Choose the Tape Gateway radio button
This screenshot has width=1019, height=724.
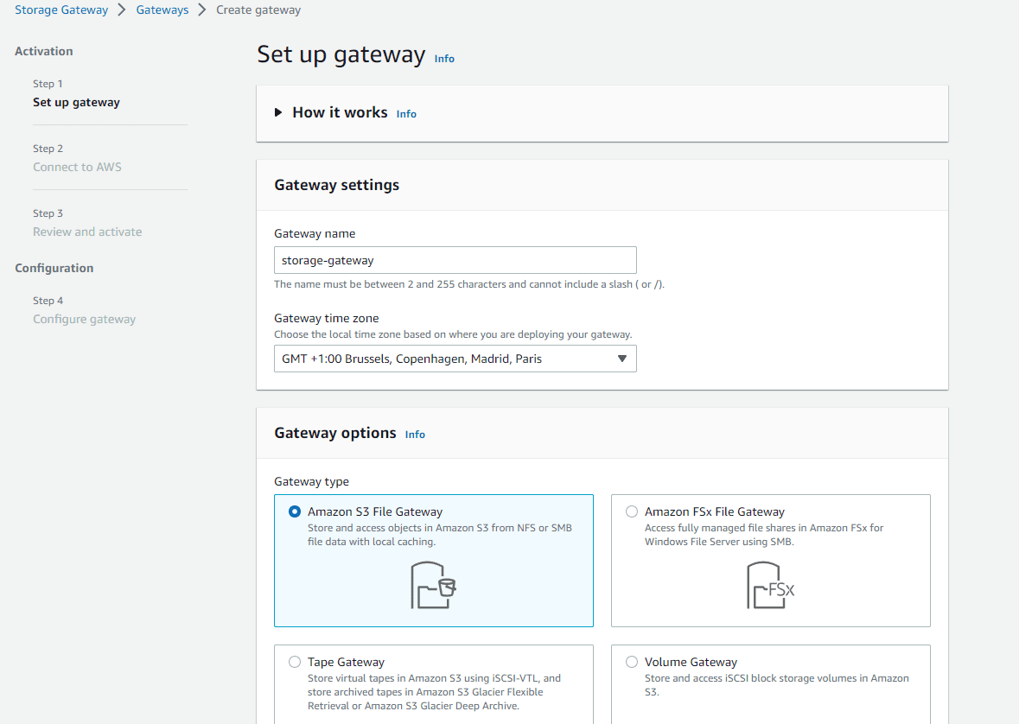(x=295, y=662)
